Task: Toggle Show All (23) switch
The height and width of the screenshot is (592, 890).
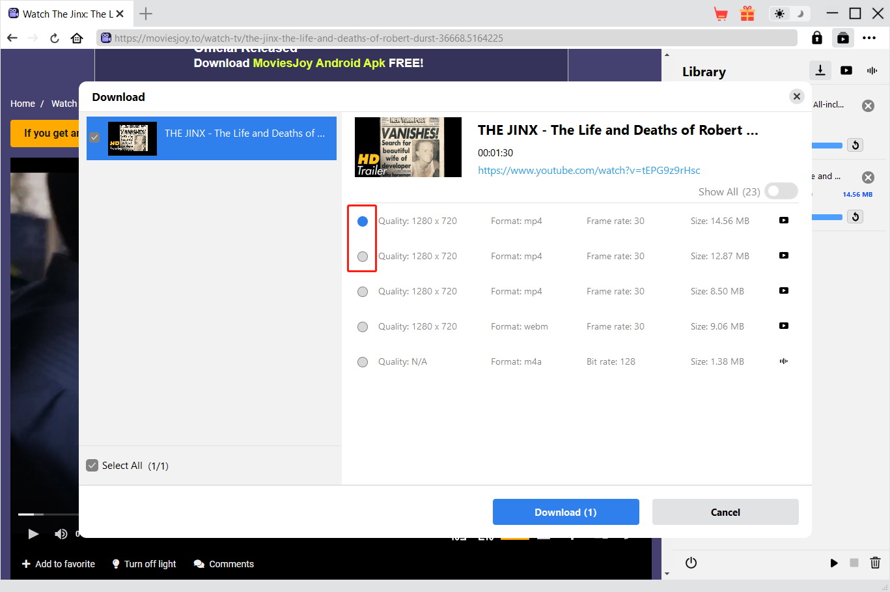Action: 781,191
